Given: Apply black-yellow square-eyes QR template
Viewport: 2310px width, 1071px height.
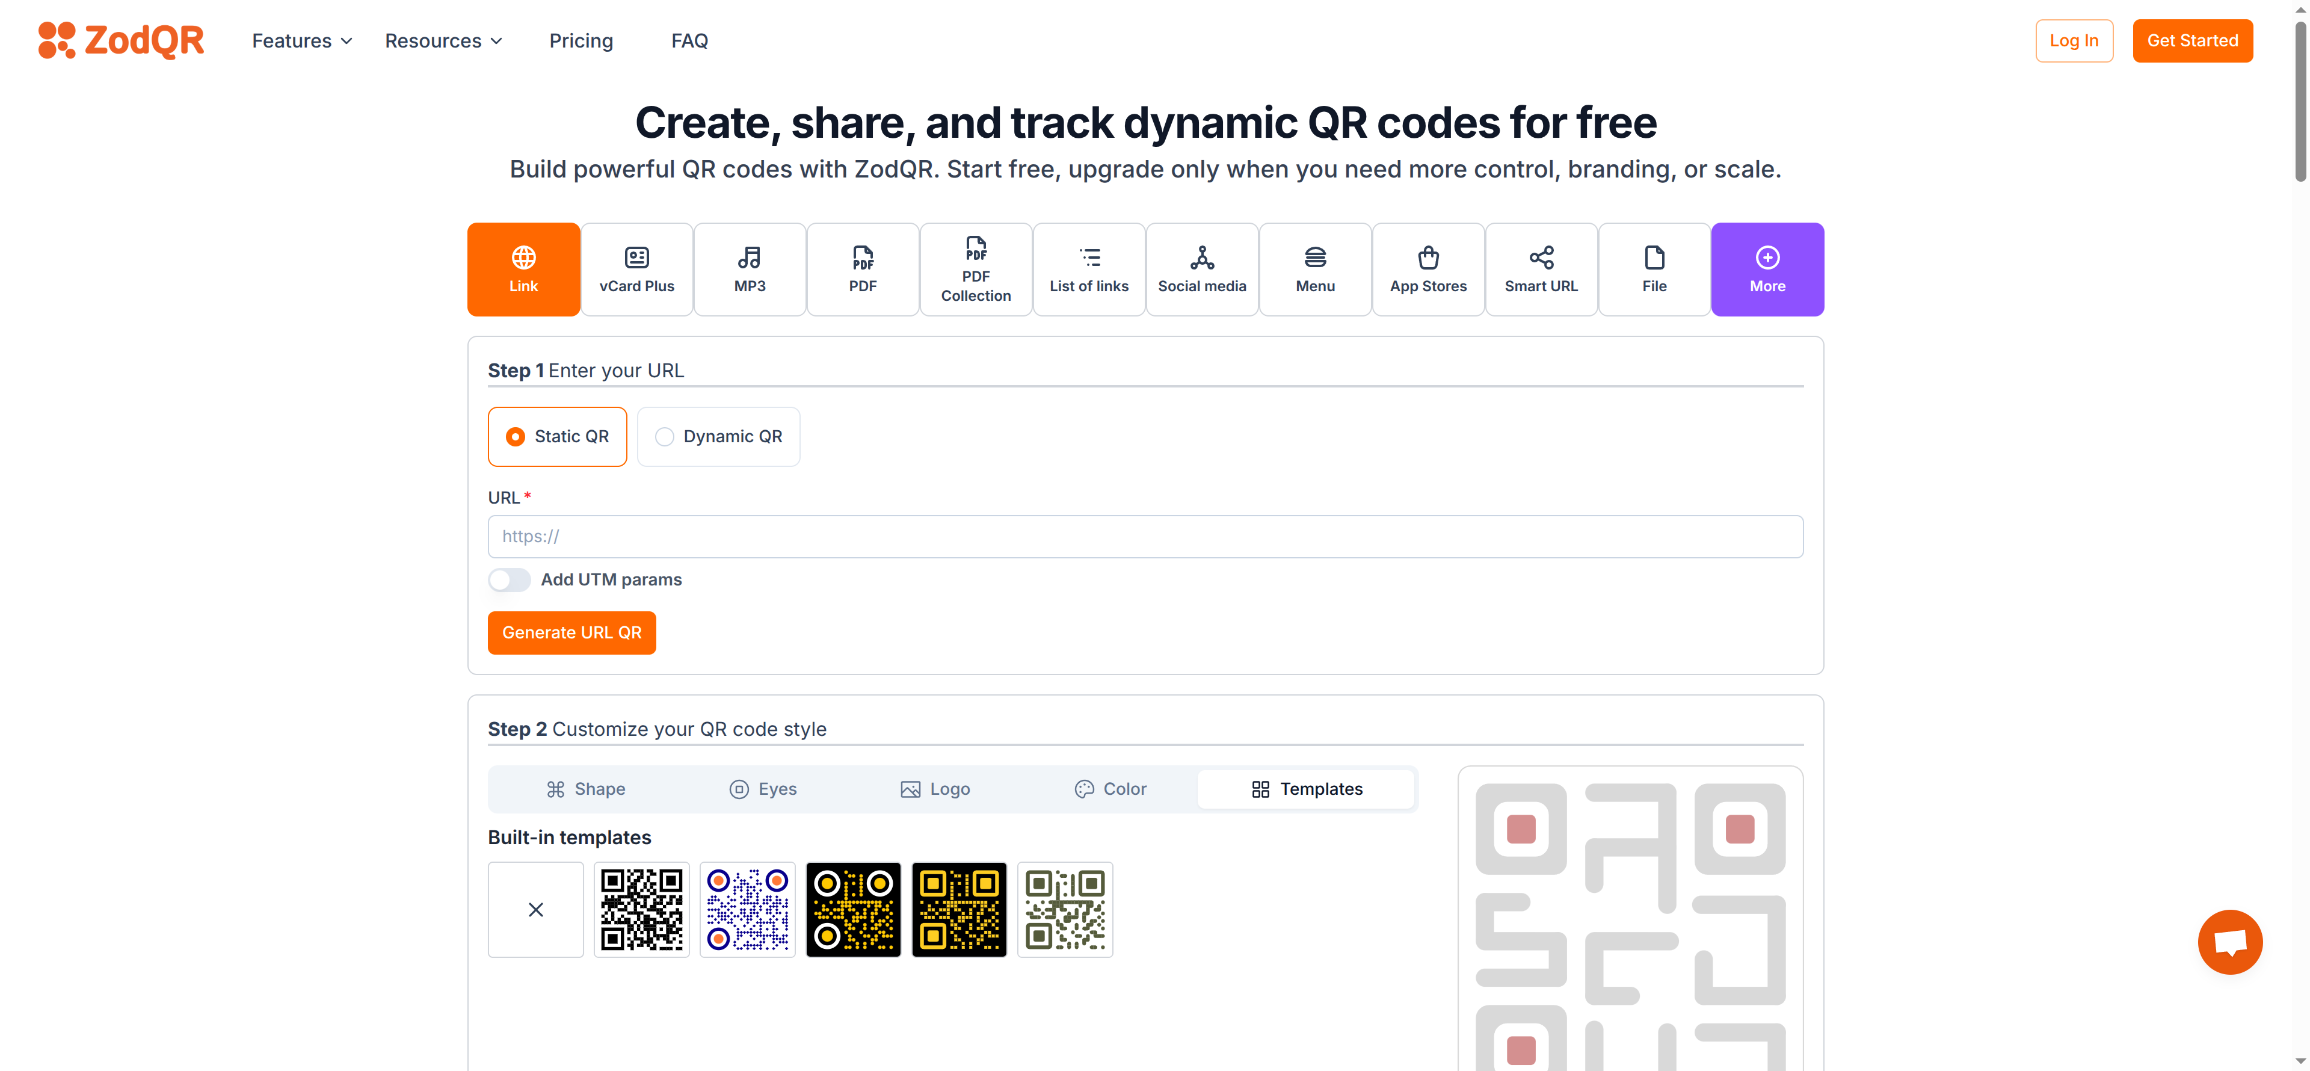Looking at the screenshot, I should (x=959, y=910).
